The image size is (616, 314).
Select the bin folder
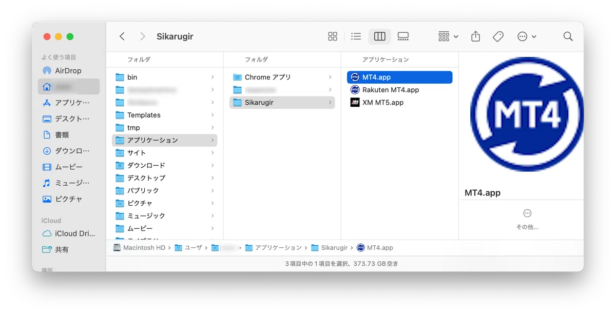(164, 77)
